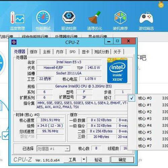Click the empty 额定 FSB field
168x168 pixels.
pos(50,137)
